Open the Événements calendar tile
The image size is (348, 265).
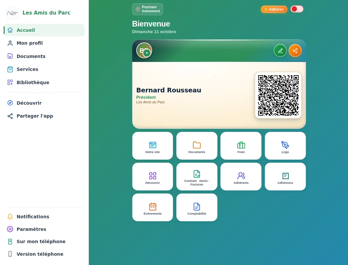click(152, 207)
